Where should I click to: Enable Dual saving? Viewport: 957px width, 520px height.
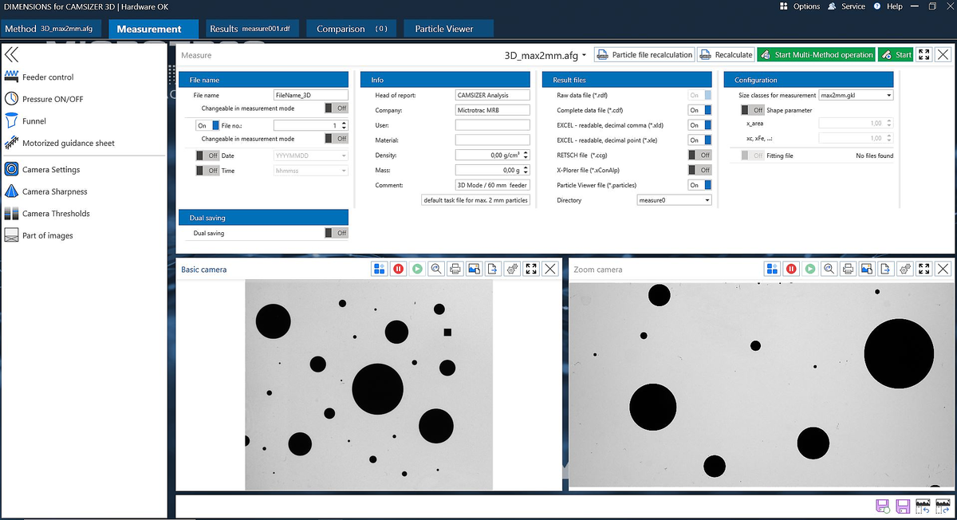pos(335,233)
